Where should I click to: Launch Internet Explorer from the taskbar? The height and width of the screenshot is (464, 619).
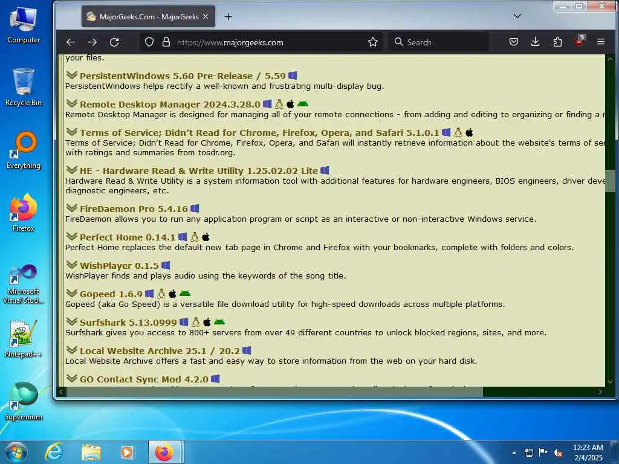[54, 452]
